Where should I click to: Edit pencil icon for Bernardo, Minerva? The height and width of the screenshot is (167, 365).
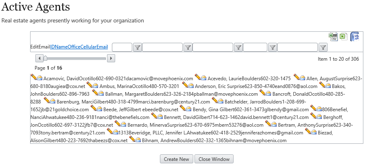(118, 123)
